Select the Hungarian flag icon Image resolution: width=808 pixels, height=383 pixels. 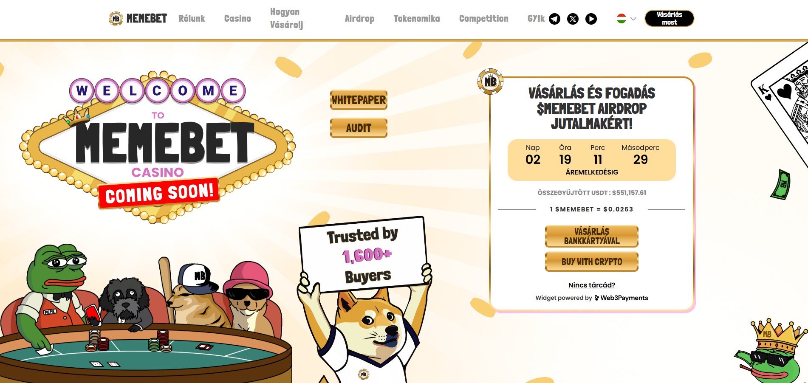(x=621, y=19)
